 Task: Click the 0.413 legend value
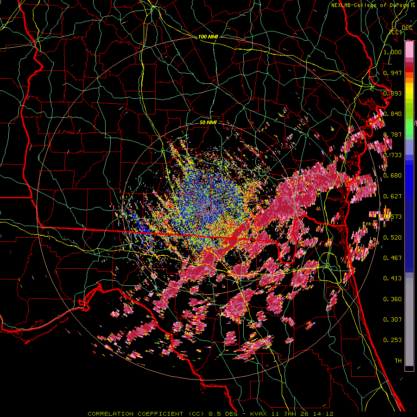click(x=392, y=278)
